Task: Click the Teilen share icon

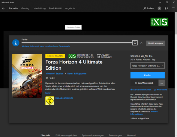Action: tap(47, 78)
